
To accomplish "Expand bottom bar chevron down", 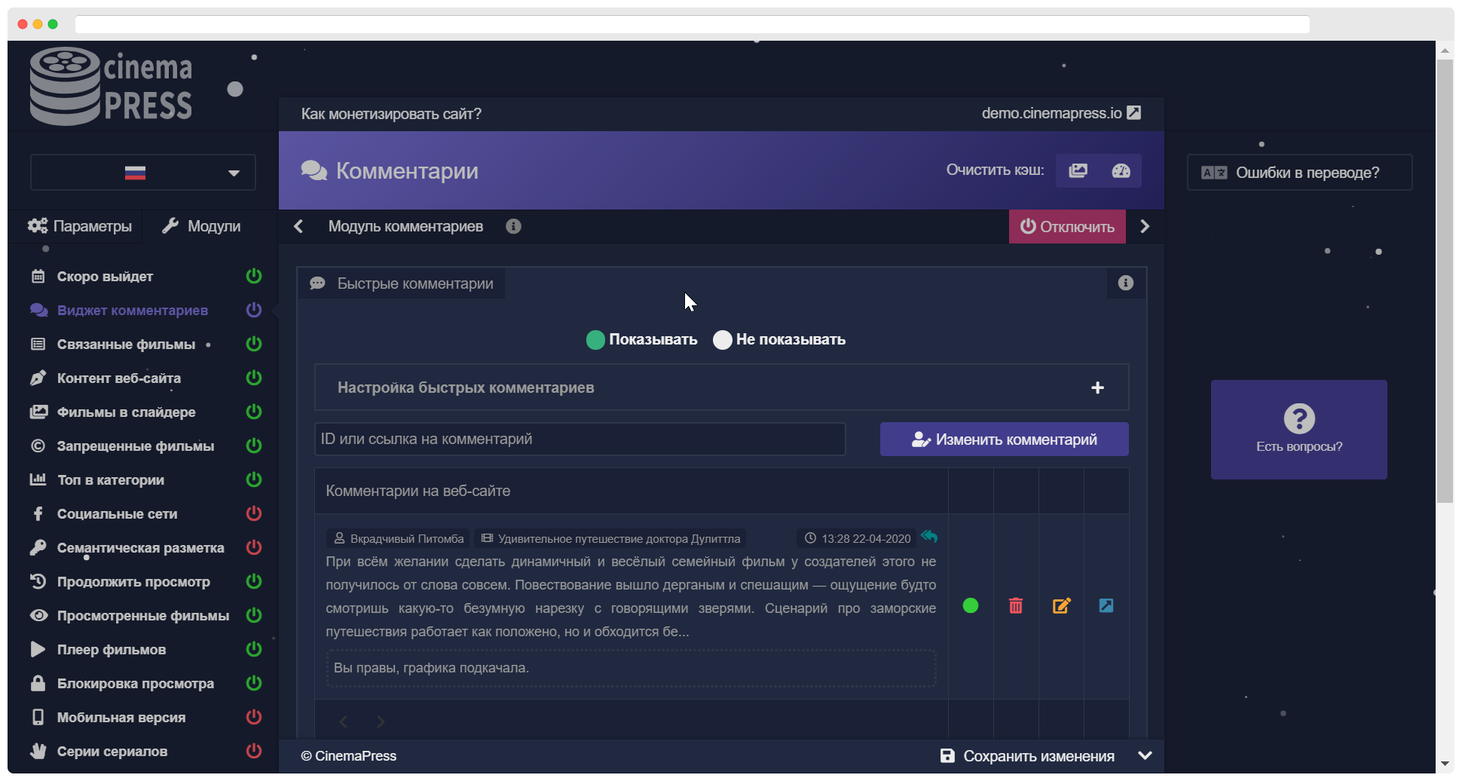I will pyautogui.click(x=1145, y=755).
